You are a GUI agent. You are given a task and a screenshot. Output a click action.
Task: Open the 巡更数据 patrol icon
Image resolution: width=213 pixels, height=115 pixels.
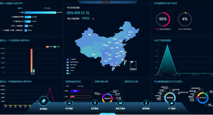(x=146, y=103)
